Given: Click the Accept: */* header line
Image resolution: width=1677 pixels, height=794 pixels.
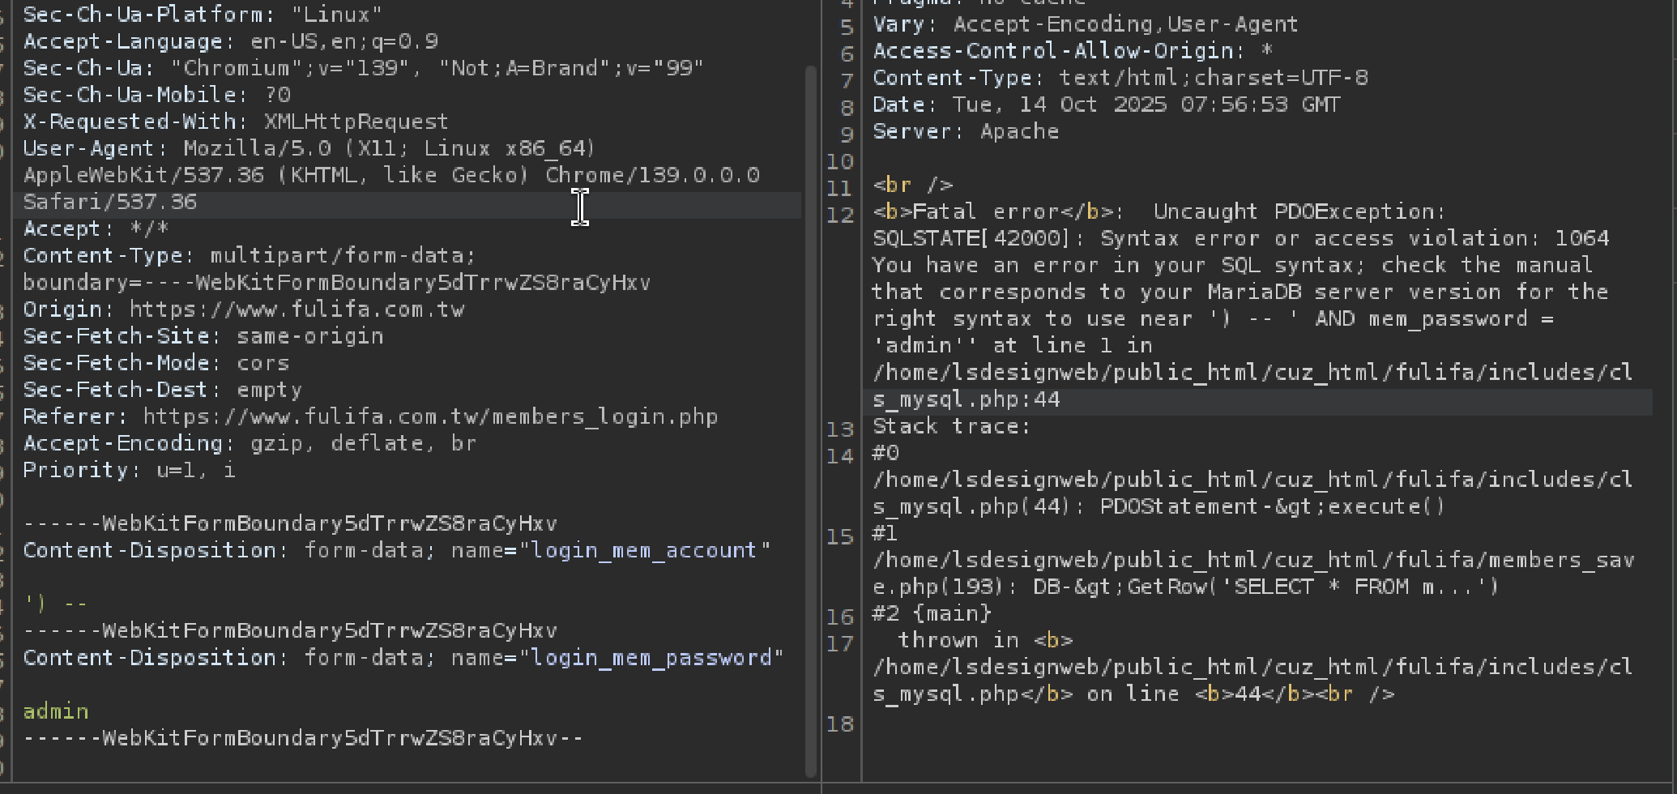Looking at the screenshot, I should (x=96, y=228).
